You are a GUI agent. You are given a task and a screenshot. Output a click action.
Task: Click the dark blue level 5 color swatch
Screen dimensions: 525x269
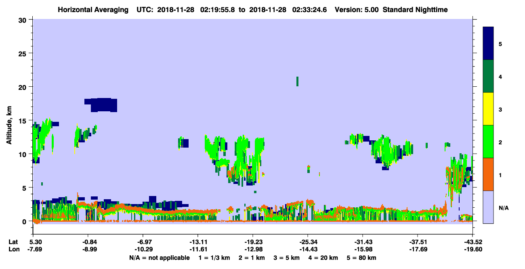click(x=488, y=44)
